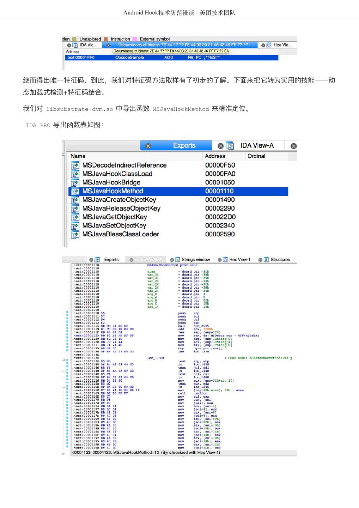Click the page title header text
Viewport: 359px width, 508px height.
coord(179,13)
